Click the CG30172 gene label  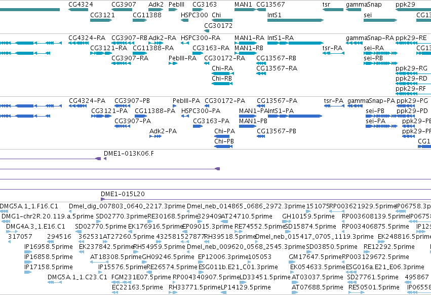pyautogui.click(x=218, y=25)
